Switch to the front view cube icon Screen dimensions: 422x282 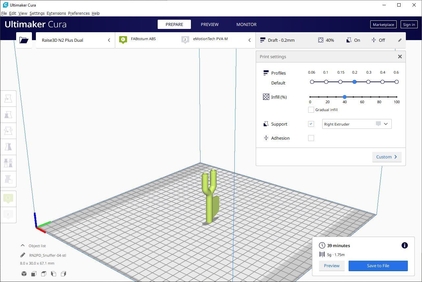click(34, 274)
